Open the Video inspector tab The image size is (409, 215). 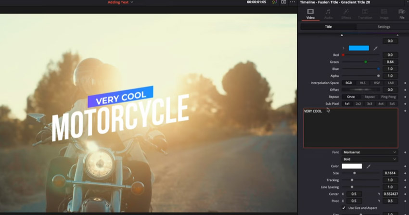[x=310, y=14]
